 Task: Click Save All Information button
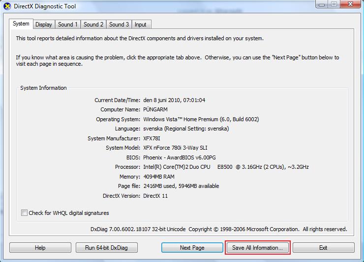(257, 248)
